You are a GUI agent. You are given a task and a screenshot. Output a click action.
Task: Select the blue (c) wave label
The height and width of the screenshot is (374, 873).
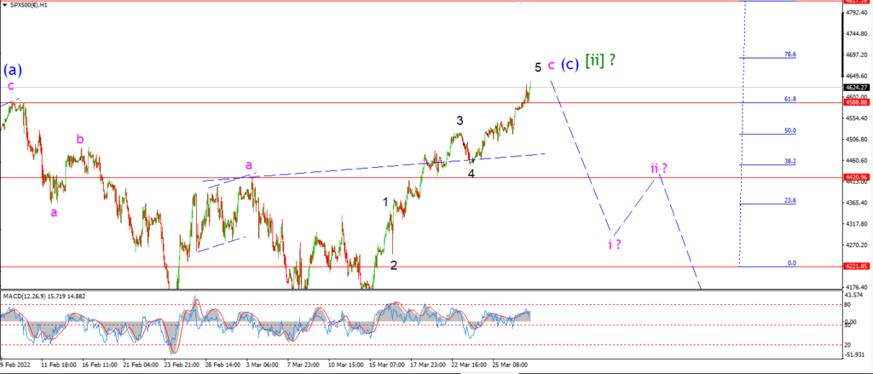tap(570, 63)
